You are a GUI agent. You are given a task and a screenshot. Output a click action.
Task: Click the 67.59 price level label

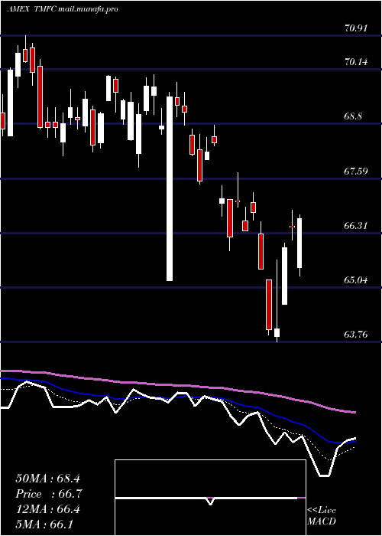click(x=356, y=171)
